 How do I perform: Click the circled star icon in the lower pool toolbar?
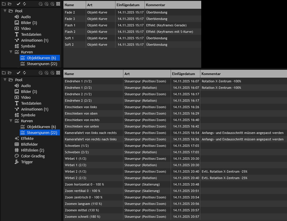click(x=46, y=73)
